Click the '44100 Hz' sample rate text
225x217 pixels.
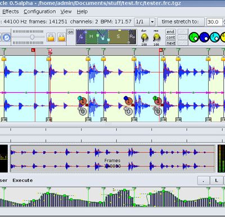[x=15, y=22]
